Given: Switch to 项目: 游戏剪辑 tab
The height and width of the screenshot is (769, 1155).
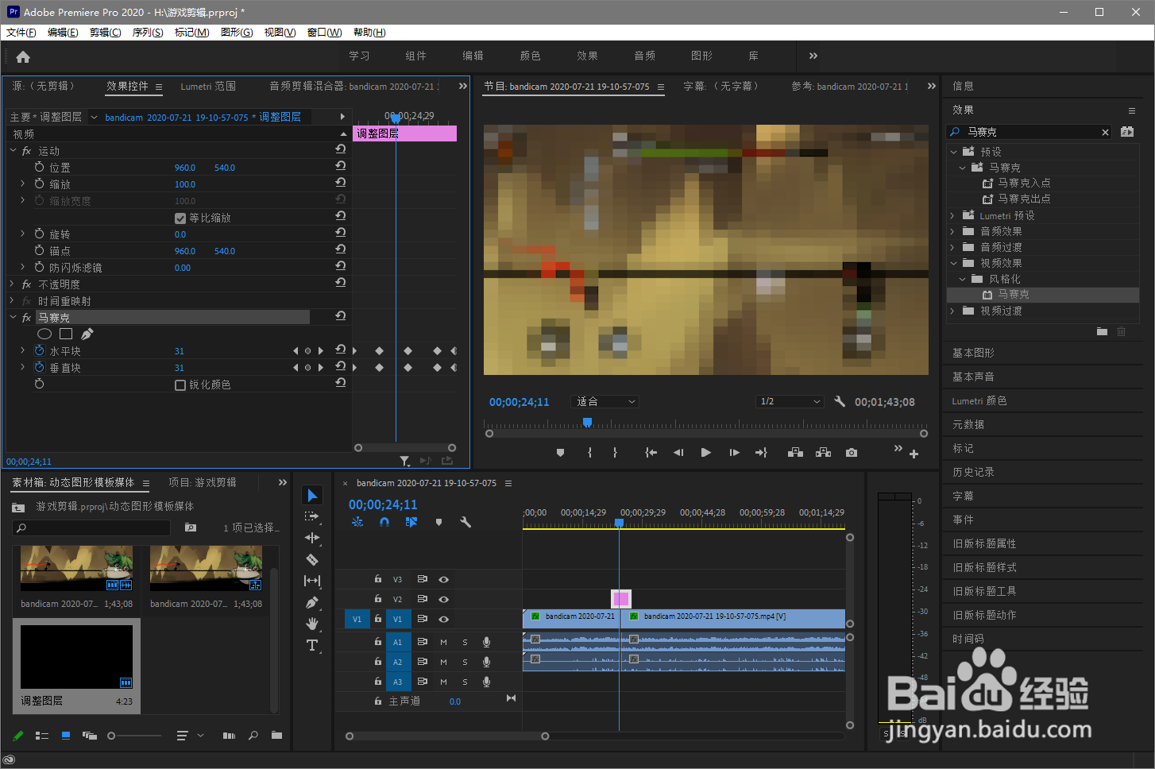Looking at the screenshot, I should coord(203,482).
